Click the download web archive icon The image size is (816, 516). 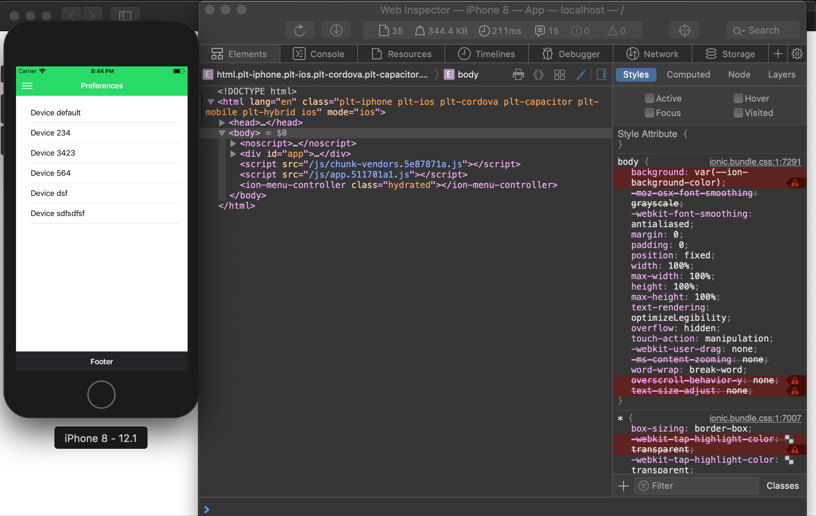click(x=336, y=31)
